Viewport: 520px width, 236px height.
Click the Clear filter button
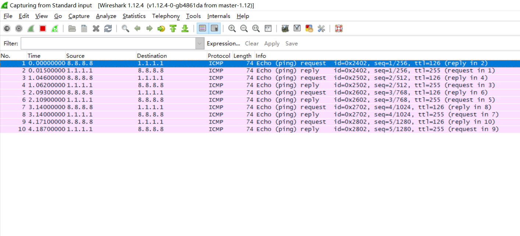pyautogui.click(x=252, y=44)
